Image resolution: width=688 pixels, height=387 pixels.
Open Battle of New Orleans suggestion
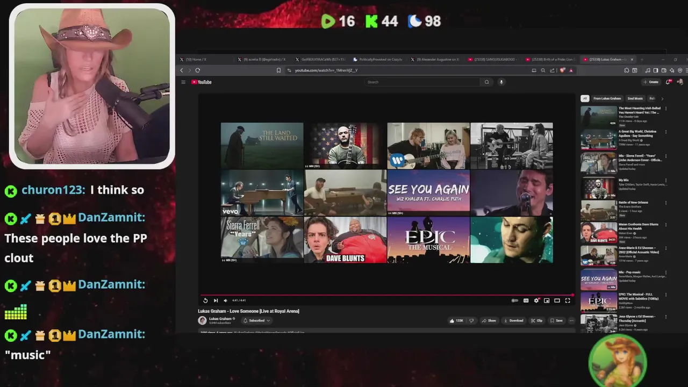622,210
